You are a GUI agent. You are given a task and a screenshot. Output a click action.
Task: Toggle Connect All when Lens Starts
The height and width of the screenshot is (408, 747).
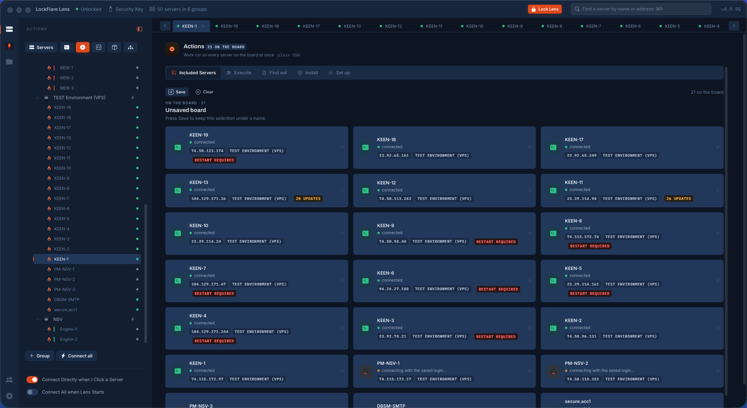32,392
